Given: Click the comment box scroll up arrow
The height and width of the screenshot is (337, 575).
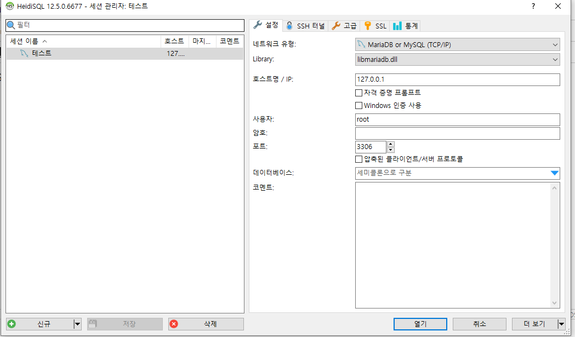Looking at the screenshot, I should pyautogui.click(x=554, y=188).
